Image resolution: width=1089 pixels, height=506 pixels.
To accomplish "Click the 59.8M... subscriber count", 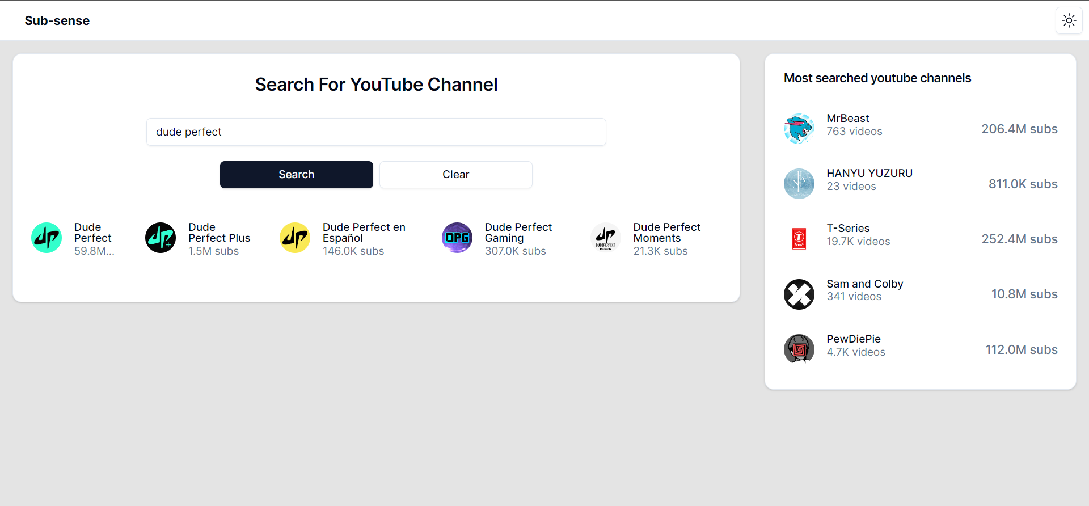I will pos(94,251).
